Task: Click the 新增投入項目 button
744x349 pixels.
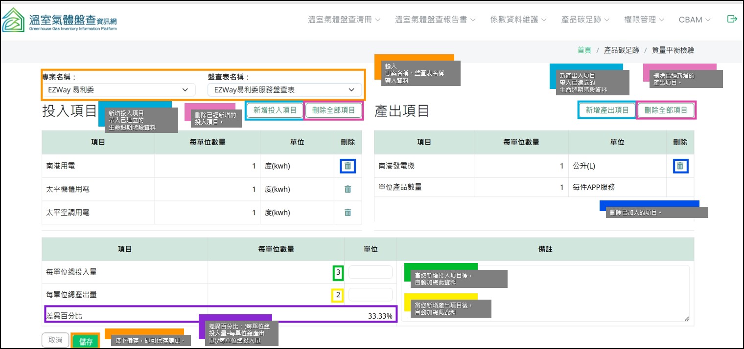Action: 275,110
